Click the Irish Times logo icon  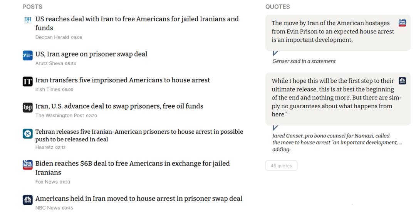coord(27,81)
